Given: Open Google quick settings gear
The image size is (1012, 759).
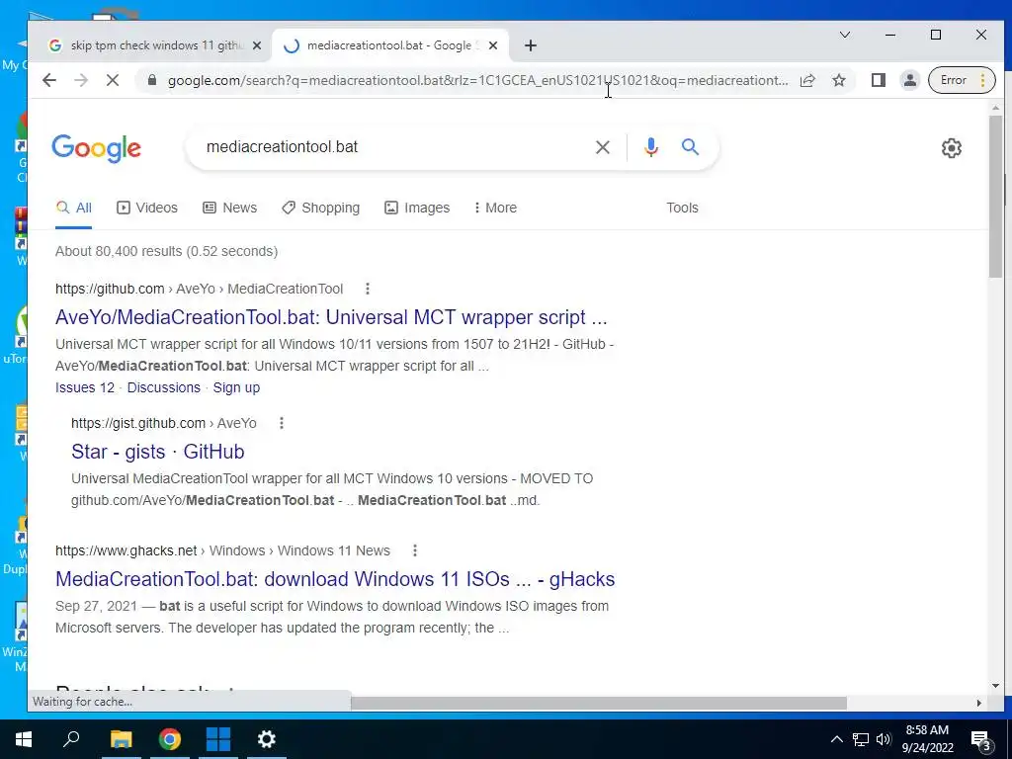Looking at the screenshot, I should click(x=952, y=148).
